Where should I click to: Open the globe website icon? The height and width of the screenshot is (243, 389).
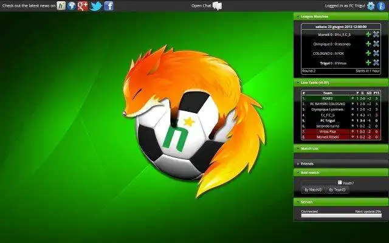pyautogui.click(x=72, y=5)
